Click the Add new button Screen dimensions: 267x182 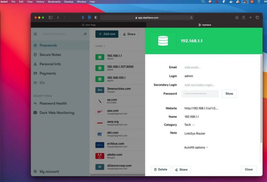coord(107,34)
